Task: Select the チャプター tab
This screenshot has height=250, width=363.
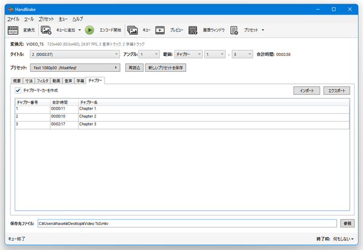Action: click(95, 80)
